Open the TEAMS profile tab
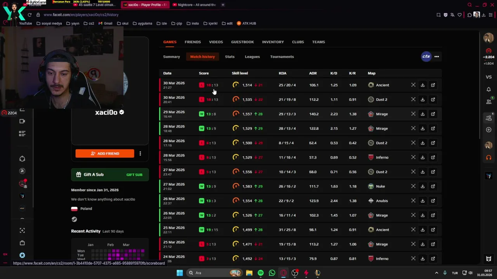 [x=318, y=42]
